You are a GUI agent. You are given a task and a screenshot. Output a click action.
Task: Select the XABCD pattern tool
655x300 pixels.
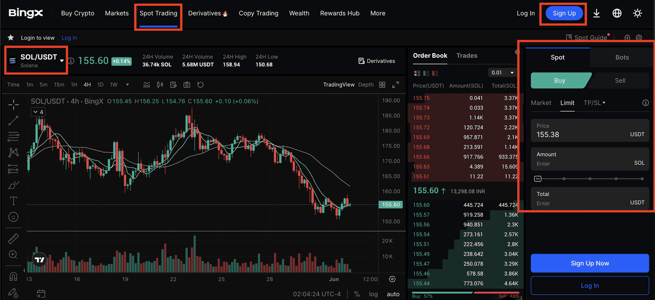[14, 152]
